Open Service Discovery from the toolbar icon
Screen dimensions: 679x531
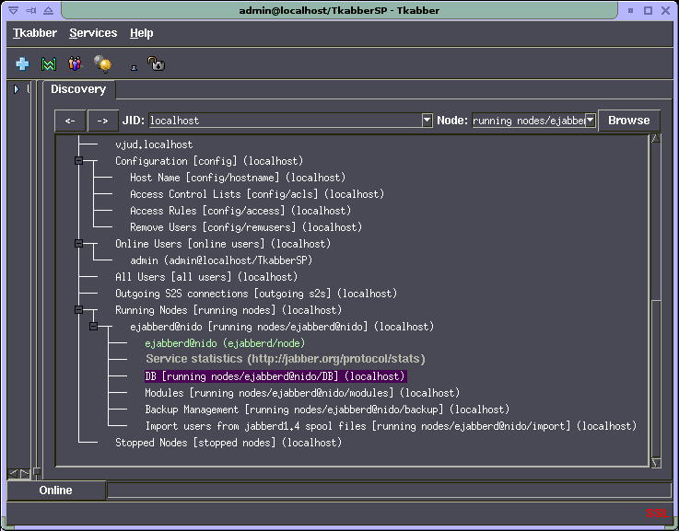pyautogui.click(x=49, y=64)
